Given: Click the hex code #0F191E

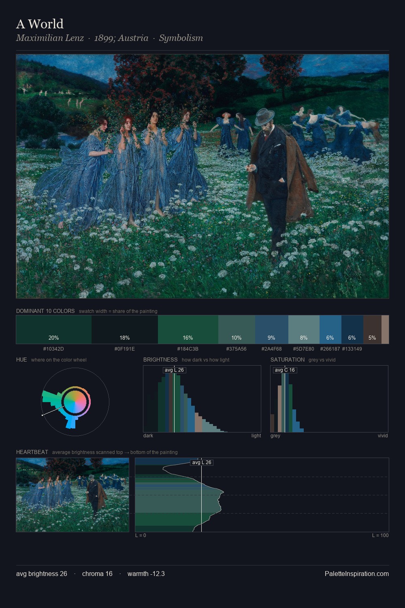Looking at the screenshot, I should pyautogui.click(x=125, y=349).
